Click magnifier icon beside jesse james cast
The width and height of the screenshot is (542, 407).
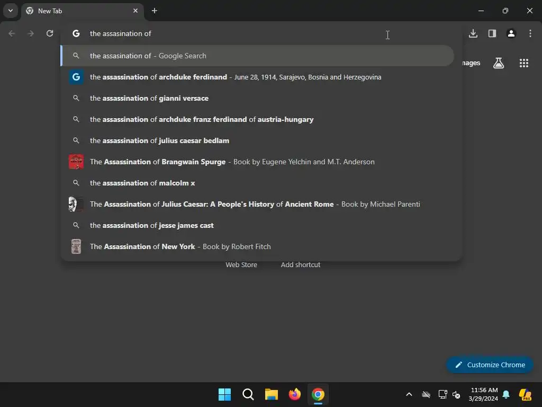76,225
